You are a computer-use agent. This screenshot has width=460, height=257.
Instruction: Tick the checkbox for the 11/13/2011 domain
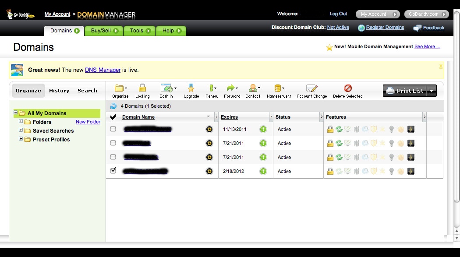113,129
